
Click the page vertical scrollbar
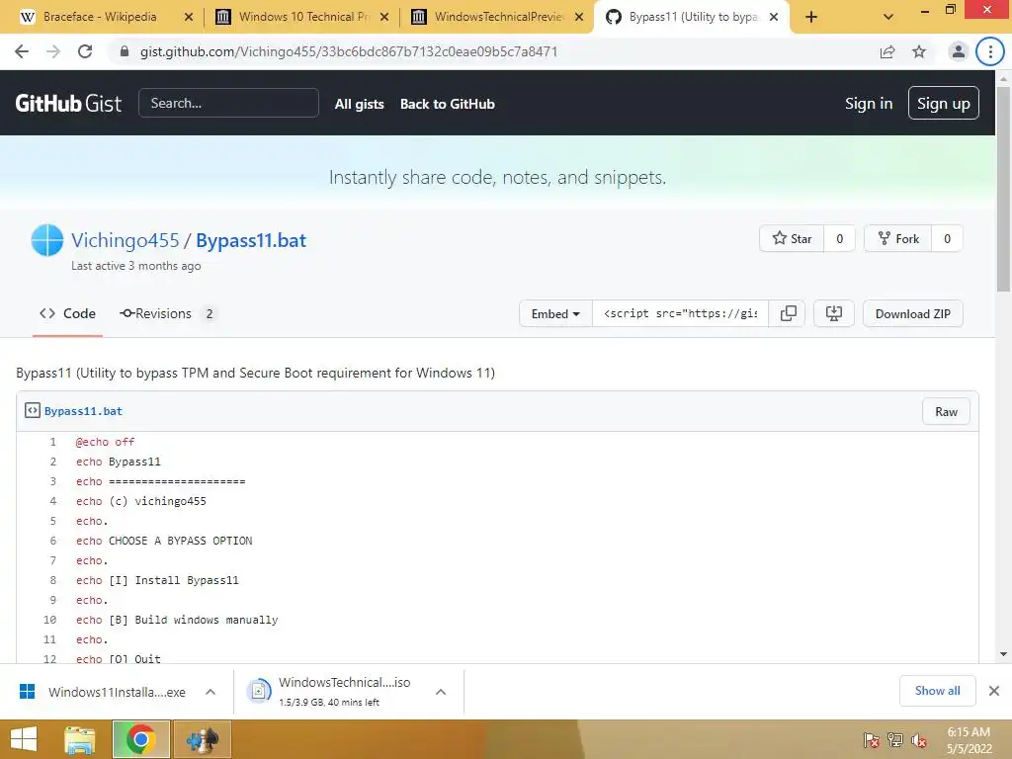tap(1003, 189)
